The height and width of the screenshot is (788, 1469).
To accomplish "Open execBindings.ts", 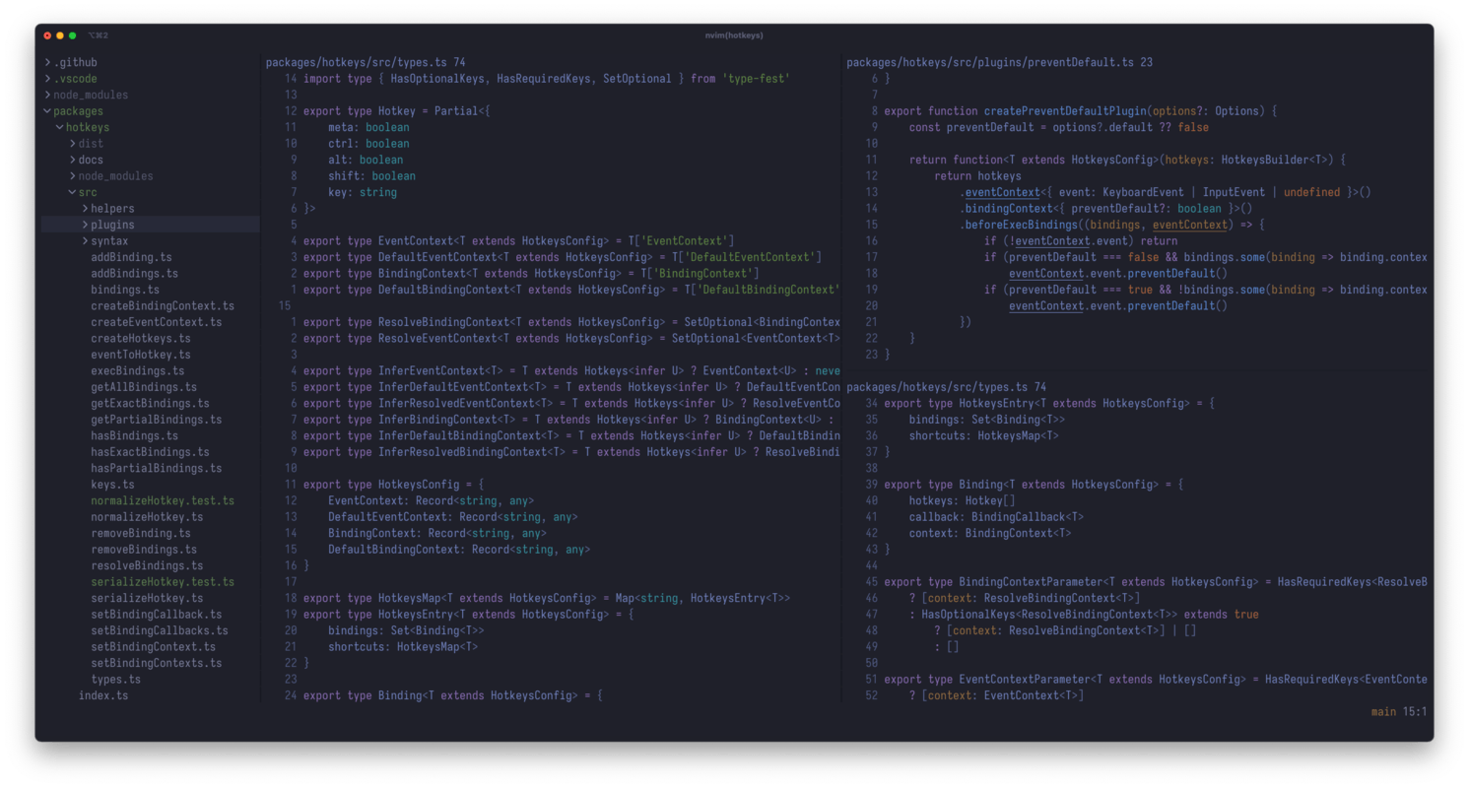I will [137, 371].
